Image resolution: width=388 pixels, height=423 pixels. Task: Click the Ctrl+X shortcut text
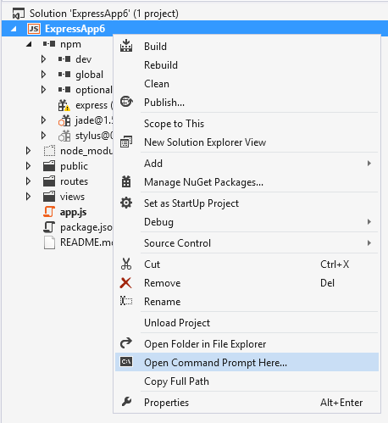click(335, 264)
